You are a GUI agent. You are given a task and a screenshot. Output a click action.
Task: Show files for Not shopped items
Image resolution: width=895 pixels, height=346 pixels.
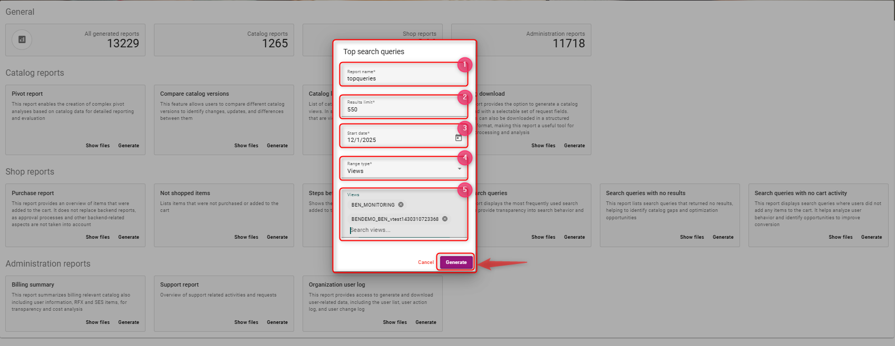pyautogui.click(x=246, y=237)
